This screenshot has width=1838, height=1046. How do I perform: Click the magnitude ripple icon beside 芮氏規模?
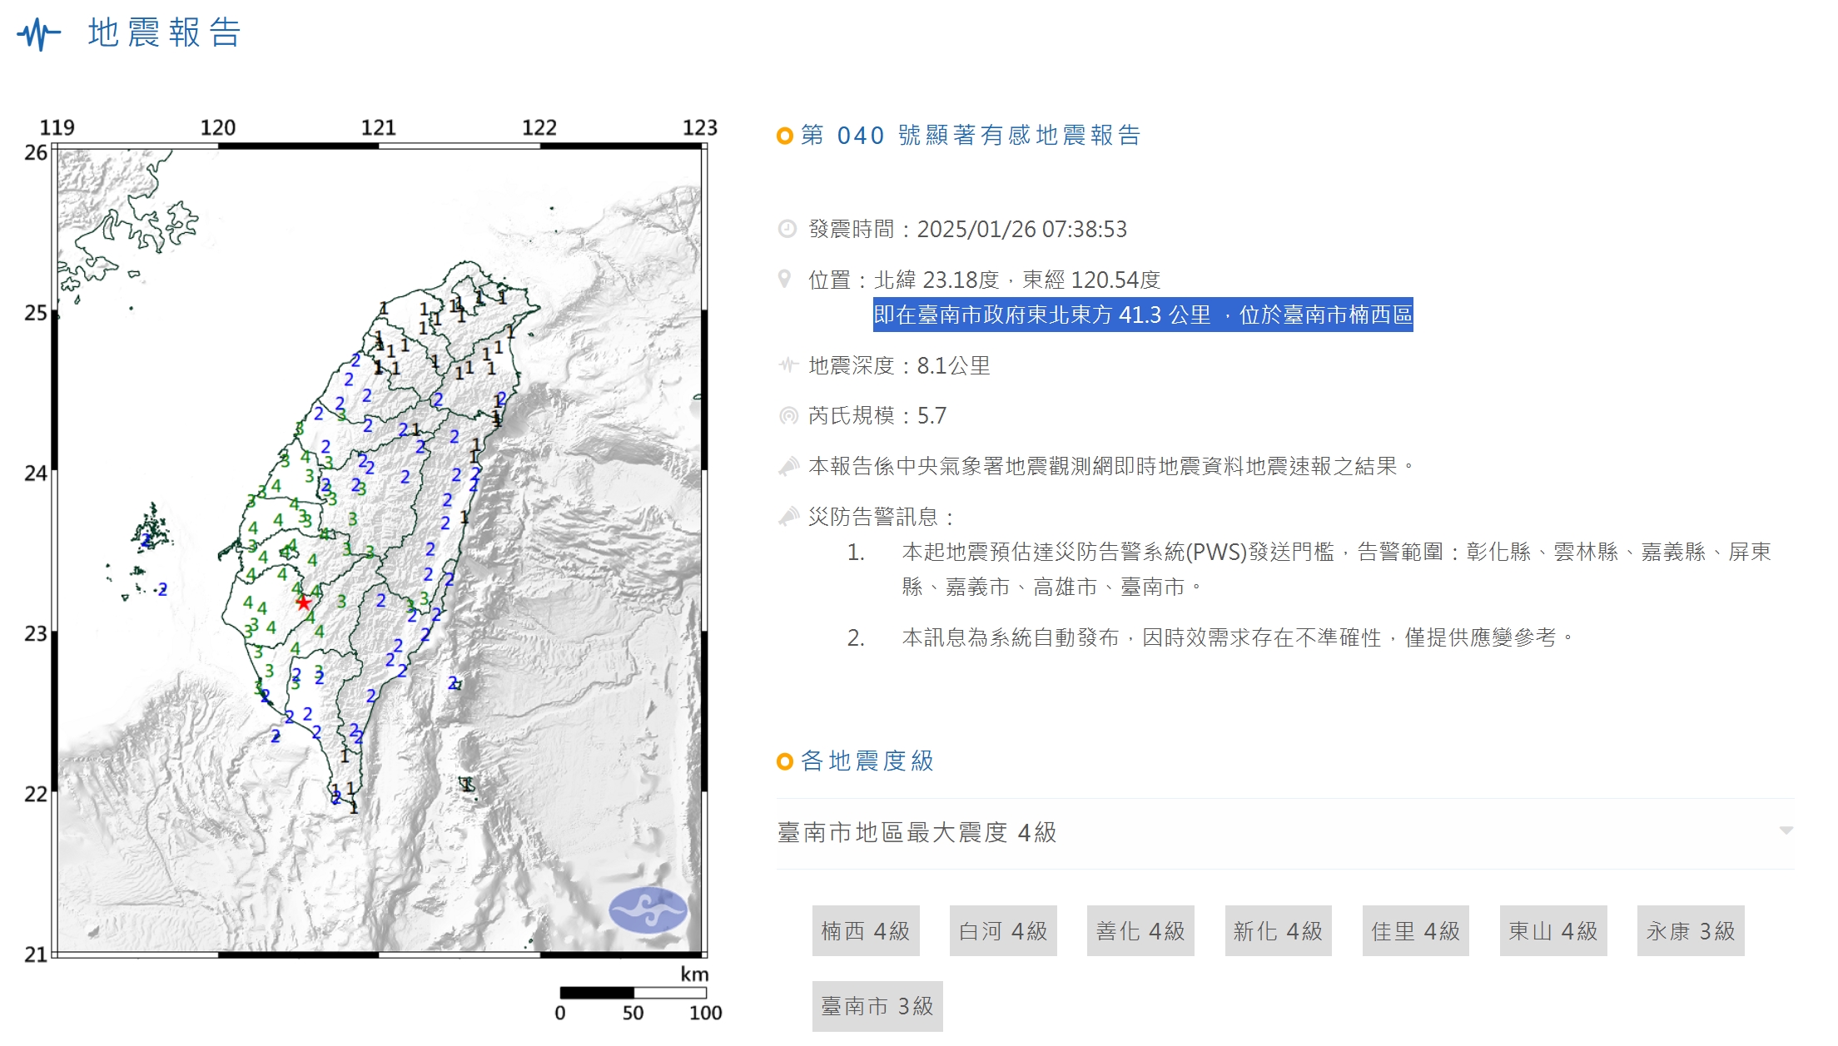(787, 415)
